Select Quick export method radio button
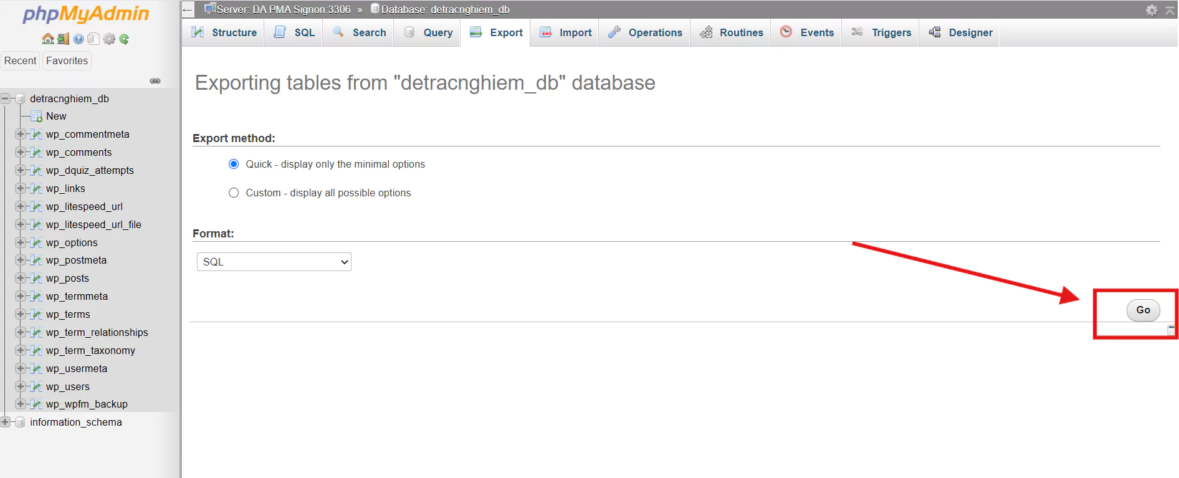The image size is (1179, 478). click(x=234, y=164)
